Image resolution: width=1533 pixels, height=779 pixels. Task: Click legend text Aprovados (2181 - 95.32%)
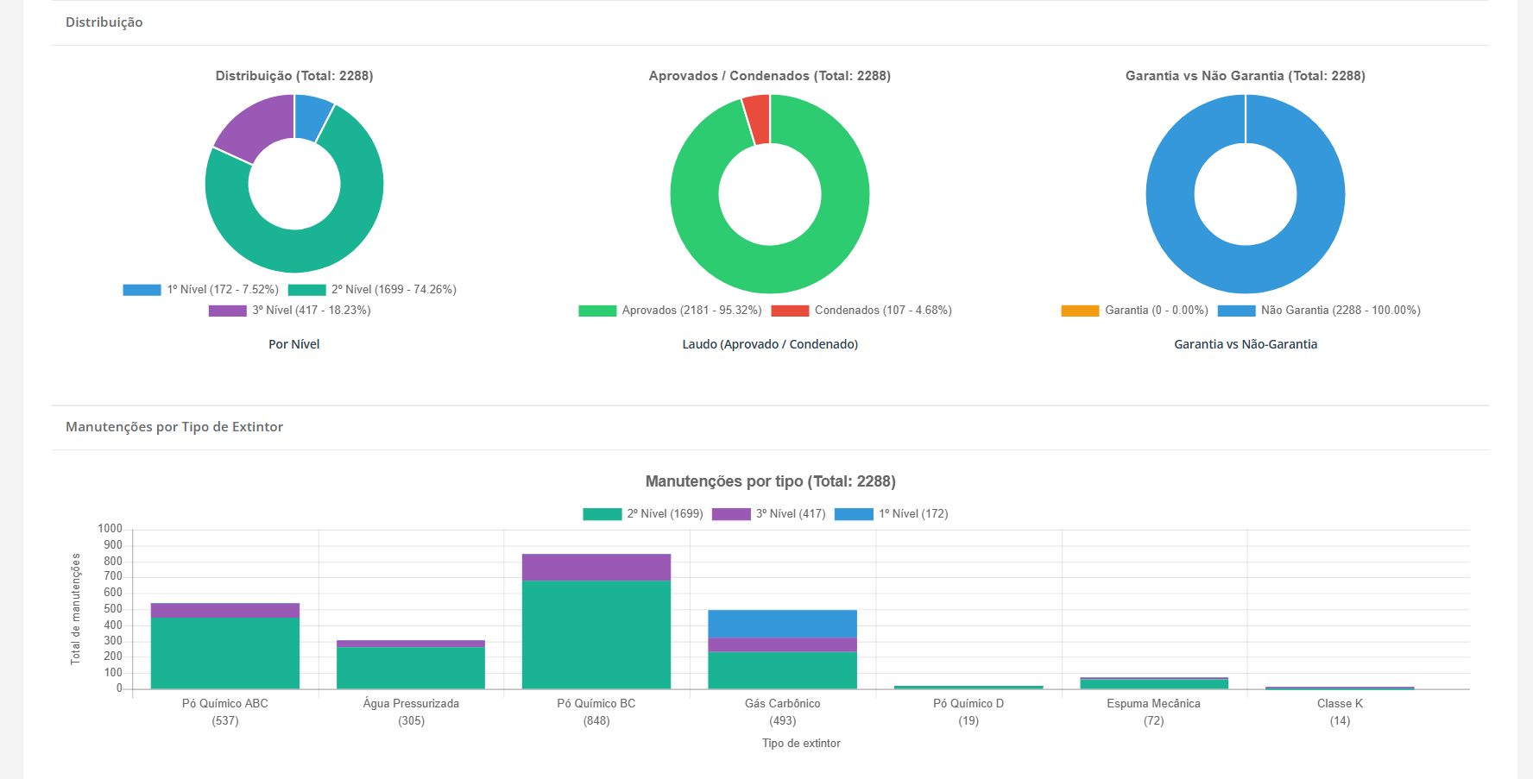pyautogui.click(x=691, y=311)
